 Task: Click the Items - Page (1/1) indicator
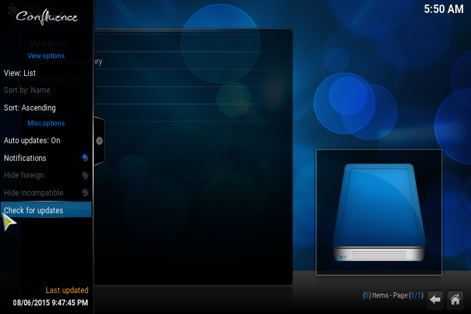click(393, 296)
